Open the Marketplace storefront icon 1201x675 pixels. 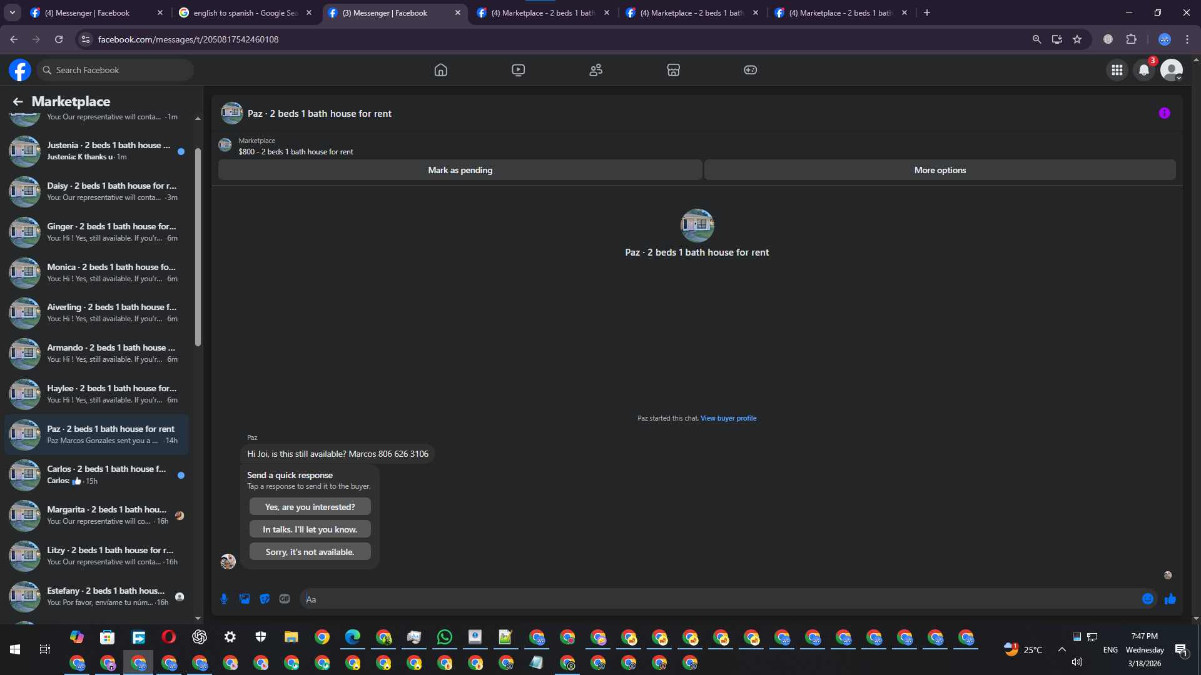[673, 70]
